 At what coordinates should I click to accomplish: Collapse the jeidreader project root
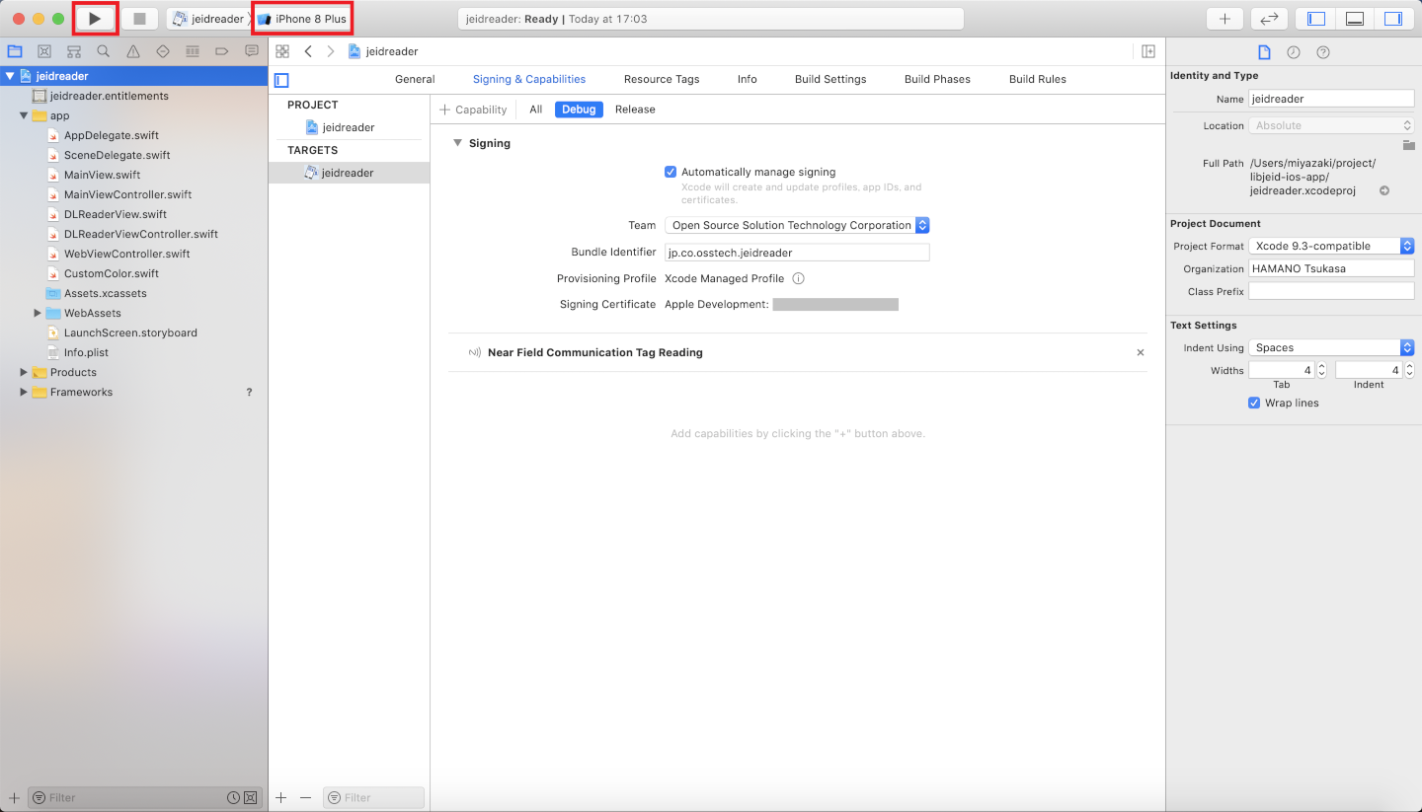[x=10, y=76]
